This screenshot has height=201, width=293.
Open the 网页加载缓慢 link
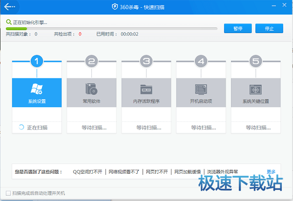tap(188, 172)
